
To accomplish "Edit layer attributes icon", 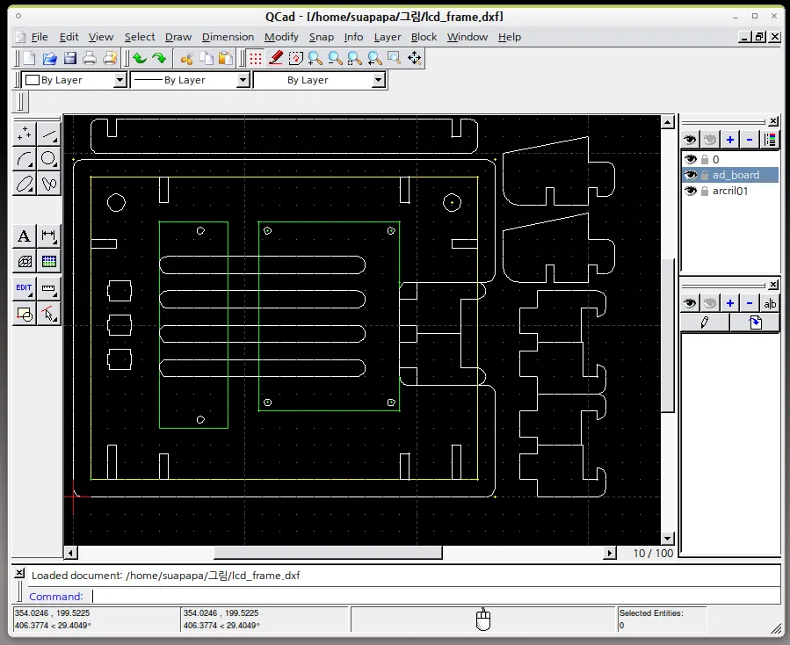I will point(770,140).
